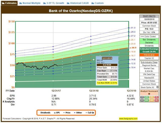
Task: Open the Sub-industry Class link
Action: pos(149,62)
